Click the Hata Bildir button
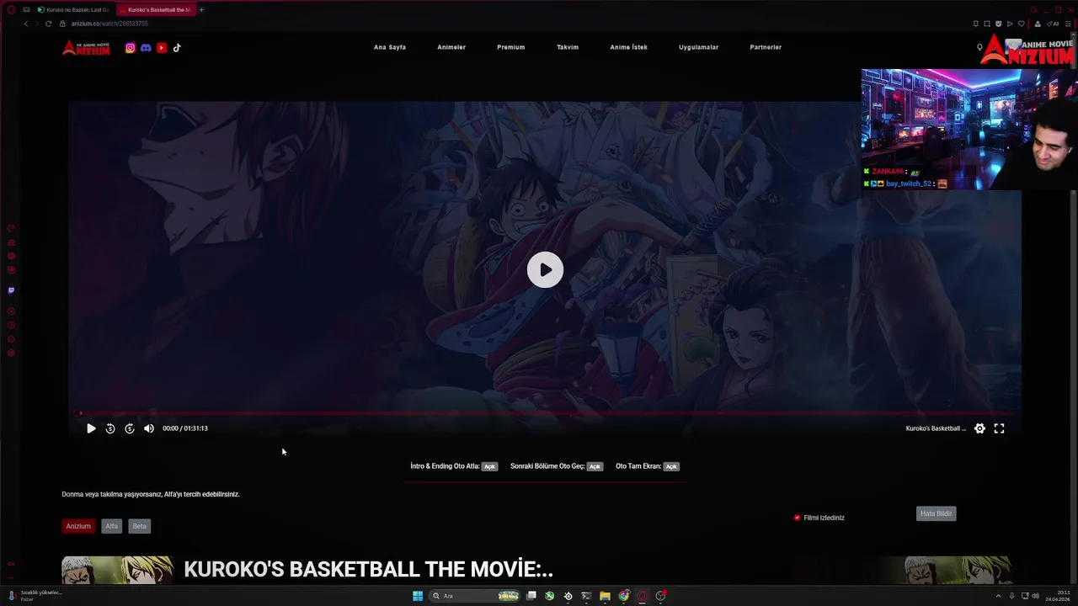Screen dimensions: 1078x606 click(x=936, y=513)
